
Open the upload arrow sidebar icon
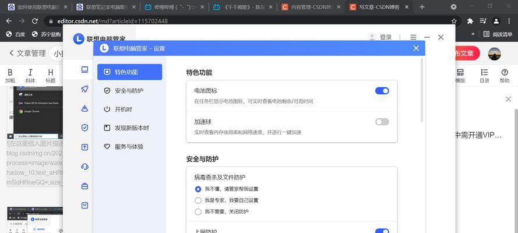click(x=85, y=147)
